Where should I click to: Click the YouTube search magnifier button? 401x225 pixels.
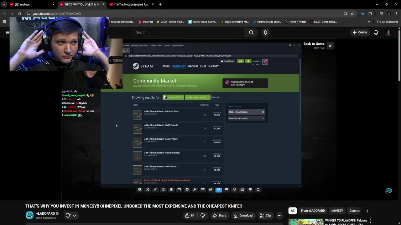(251, 32)
